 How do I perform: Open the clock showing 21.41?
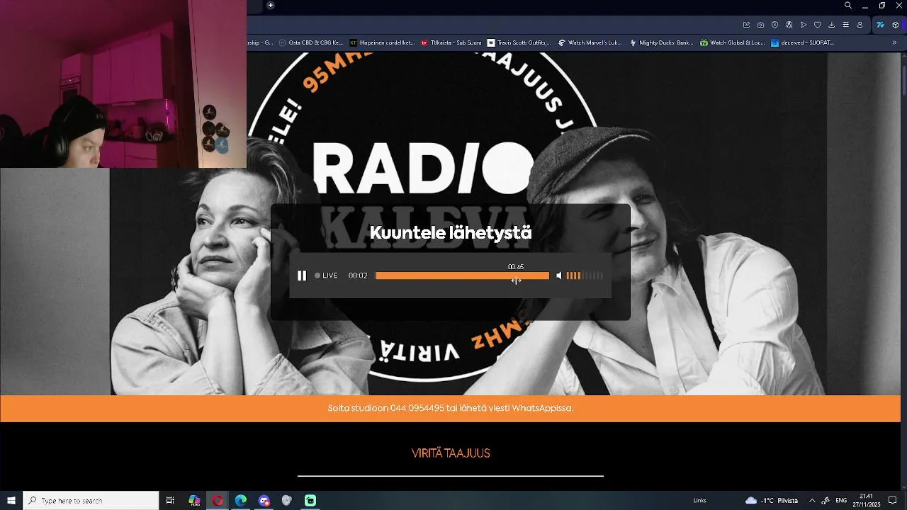click(866, 500)
